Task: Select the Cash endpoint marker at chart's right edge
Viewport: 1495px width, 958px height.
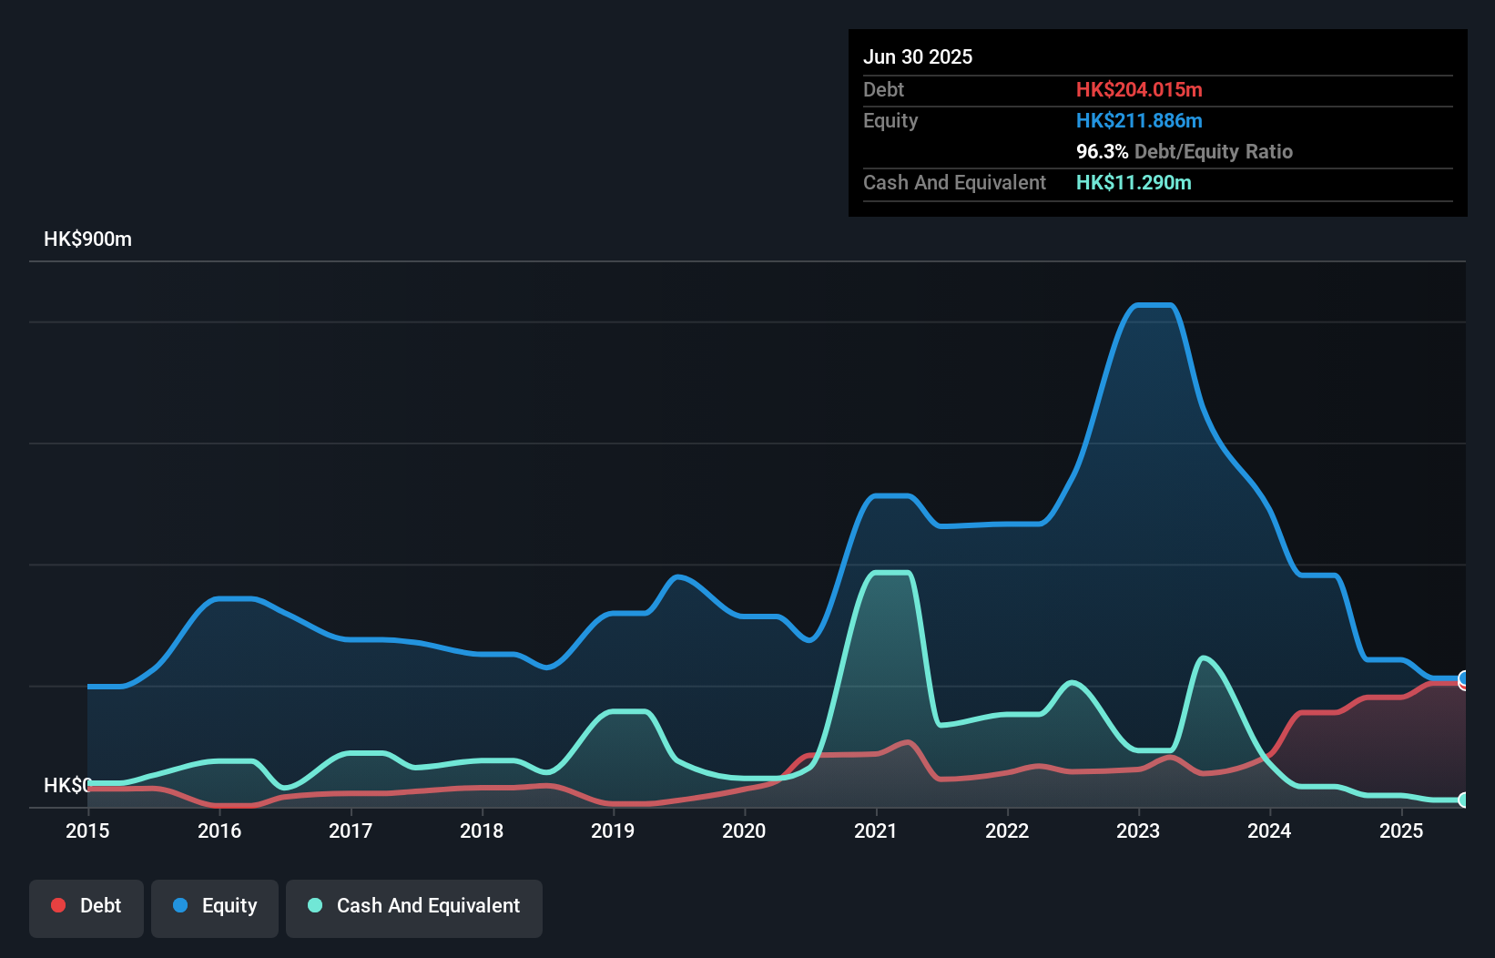Action: pyautogui.click(x=1464, y=800)
